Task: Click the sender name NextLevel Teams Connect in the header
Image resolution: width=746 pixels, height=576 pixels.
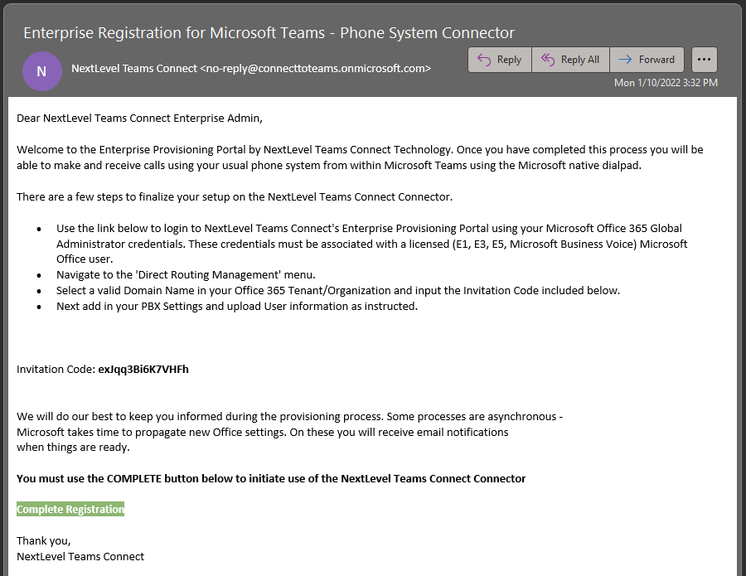Action: [134, 68]
